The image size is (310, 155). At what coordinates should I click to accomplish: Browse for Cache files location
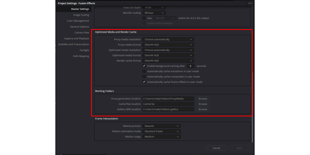pyautogui.click(x=203, y=104)
